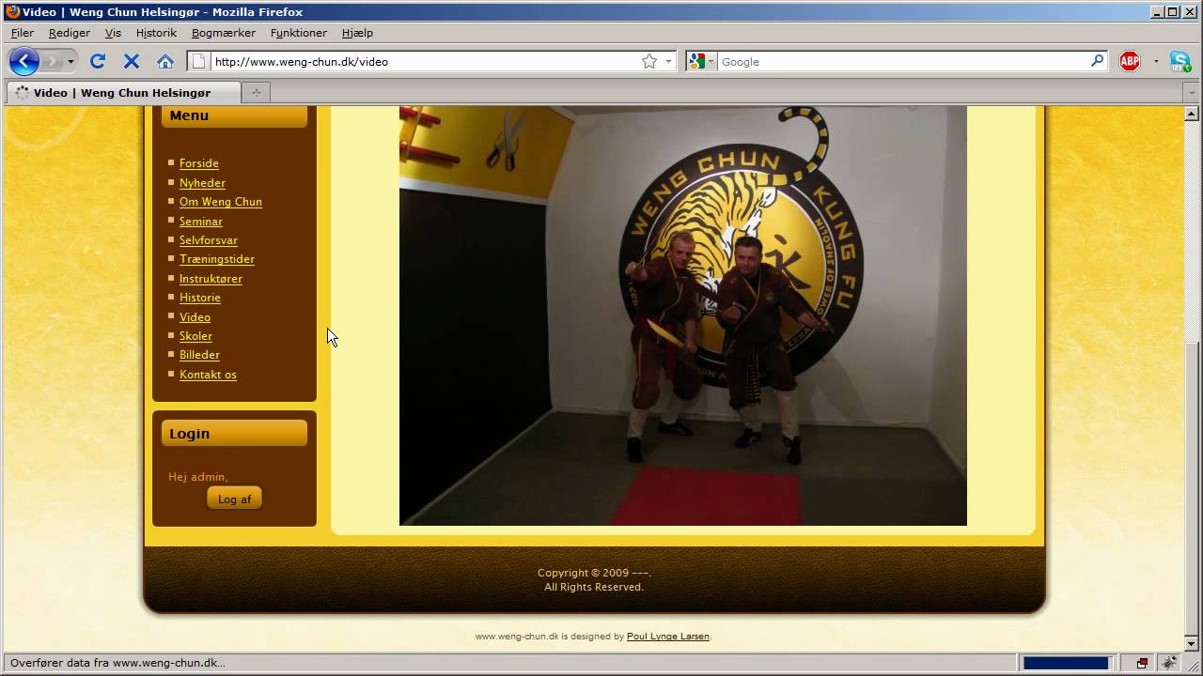Click the 'Hej admin,' greeting text

[x=198, y=477]
